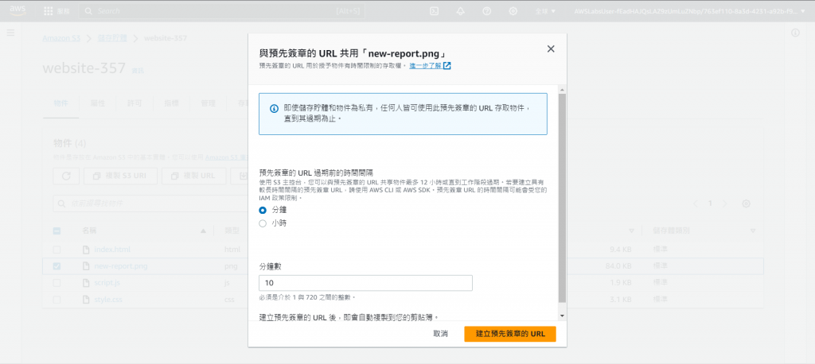Click the dialog vertical scrollbar thumb
Viewport: 815px width, 364px height.
click(x=562, y=199)
